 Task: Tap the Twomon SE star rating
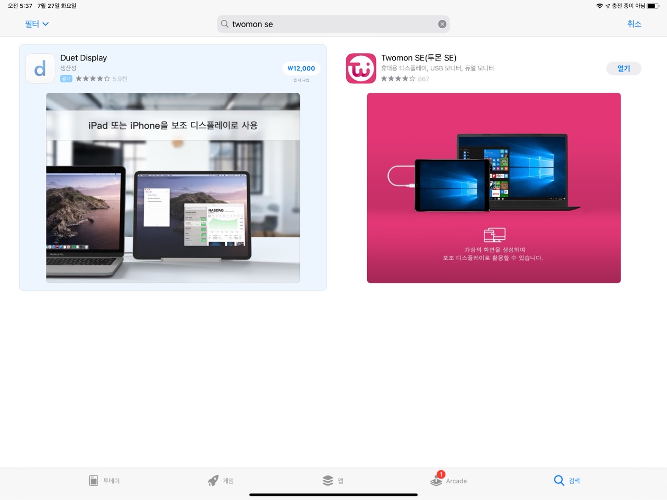[x=398, y=79]
